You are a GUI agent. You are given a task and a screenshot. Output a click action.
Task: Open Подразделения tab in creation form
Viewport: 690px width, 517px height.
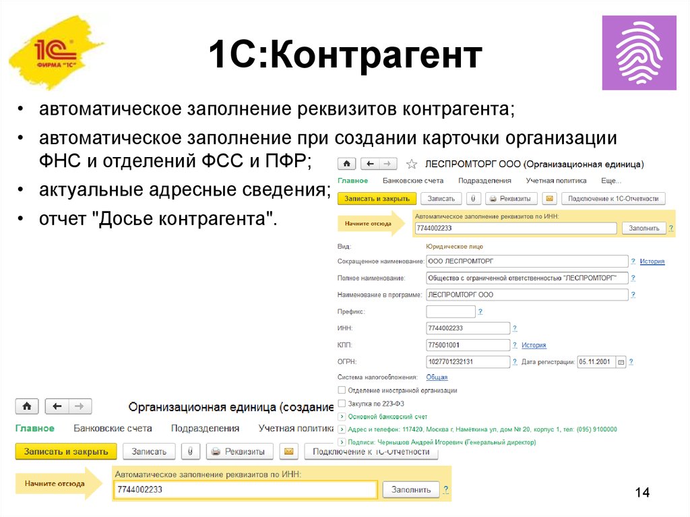tap(205, 428)
